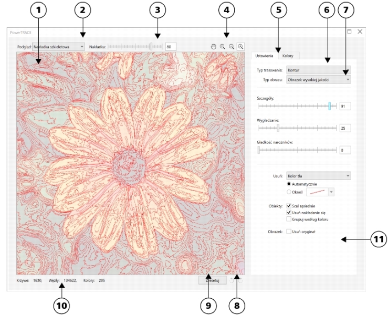The image size is (388, 315).
Task: Toggle the Scal sąsiednie checkbox
Action: (288, 206)
